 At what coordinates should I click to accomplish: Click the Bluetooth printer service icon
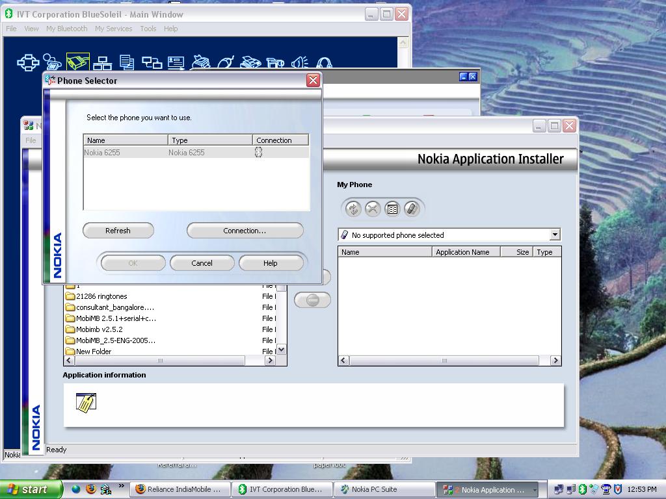[x=200, y=62]
